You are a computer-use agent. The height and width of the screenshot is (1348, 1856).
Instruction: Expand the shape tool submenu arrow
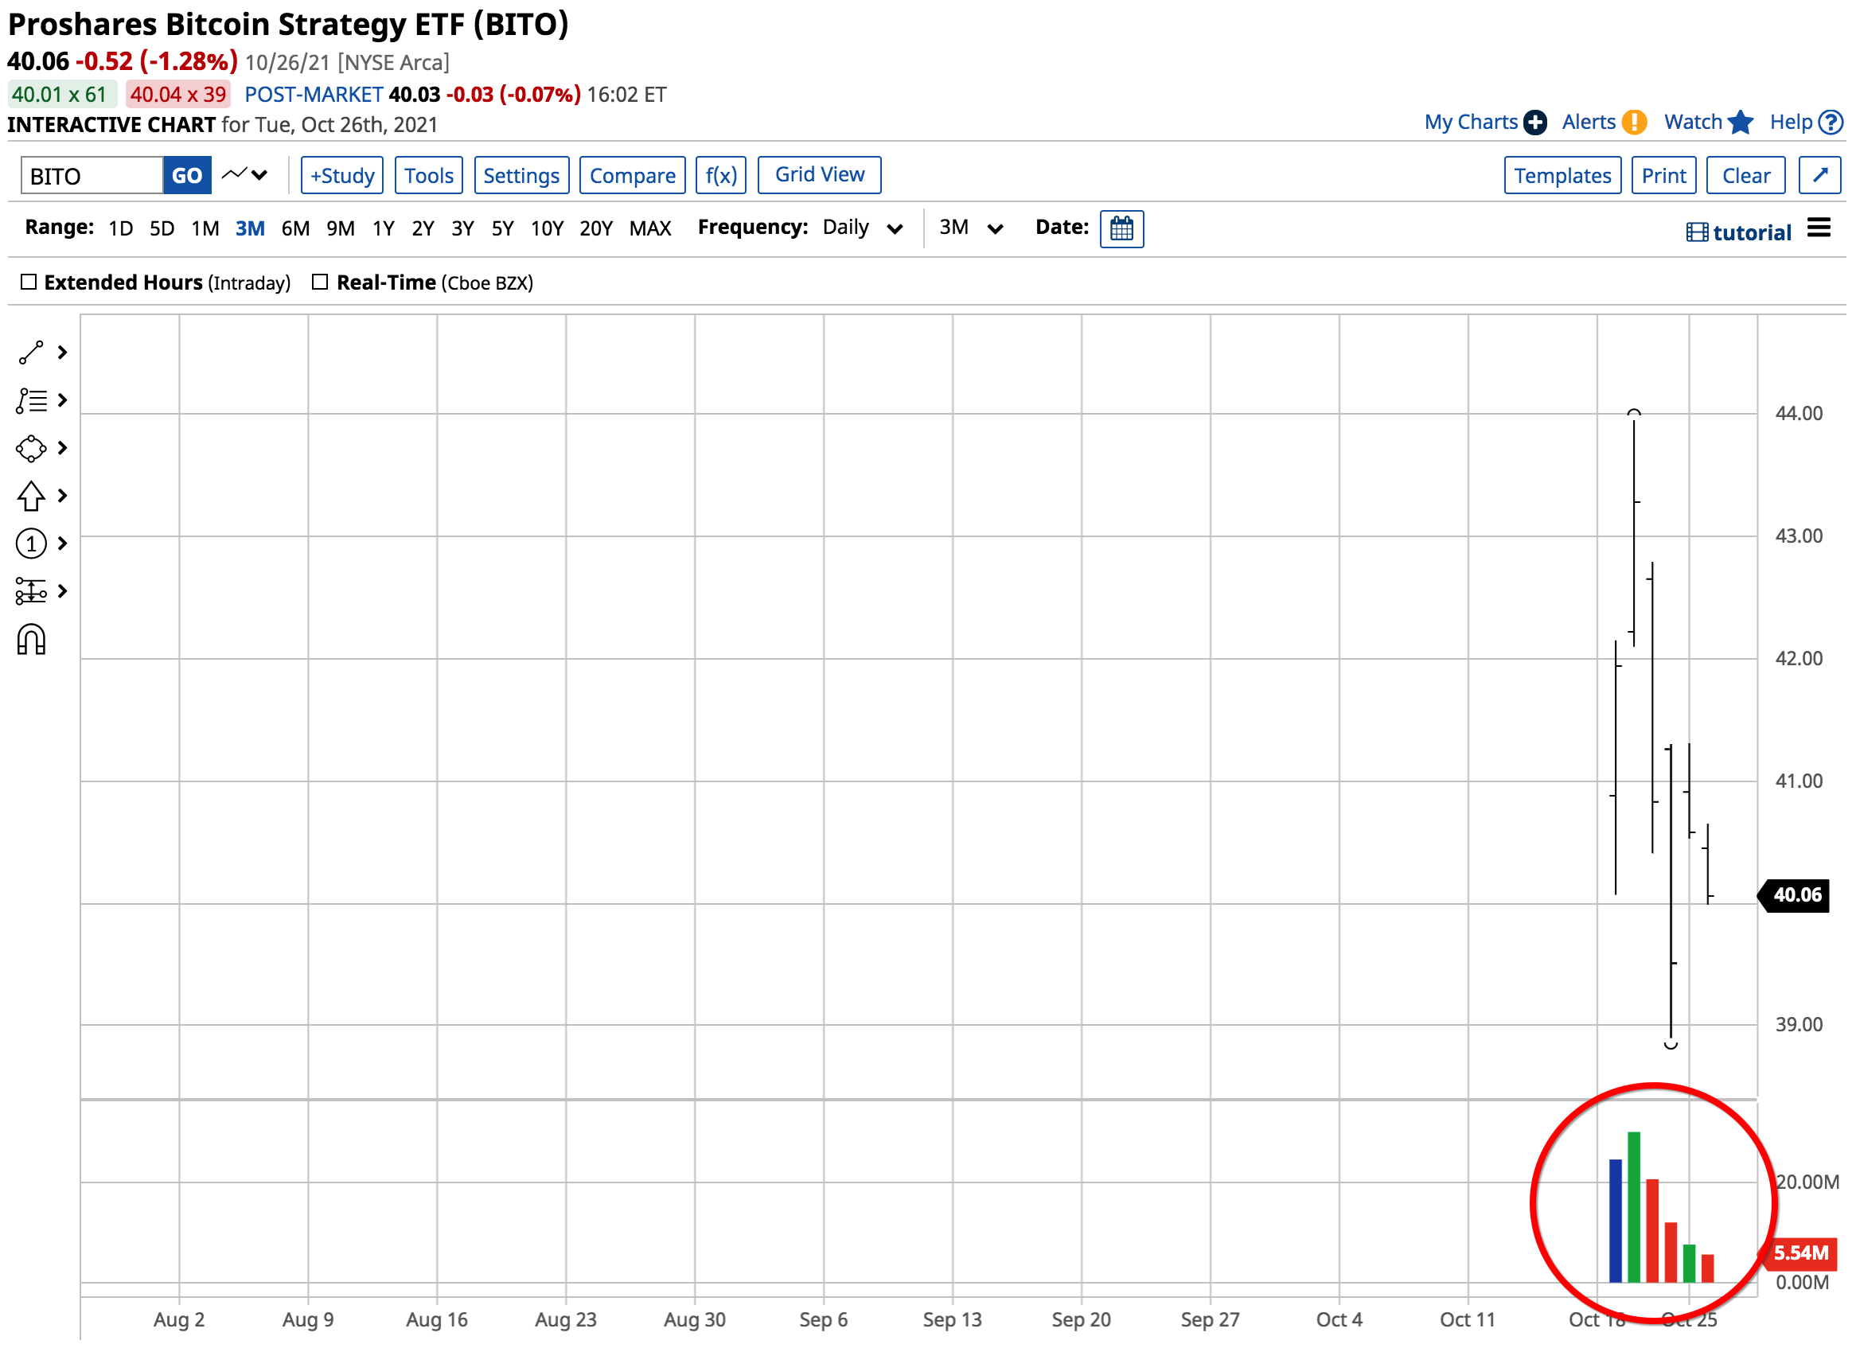point(62,448)
